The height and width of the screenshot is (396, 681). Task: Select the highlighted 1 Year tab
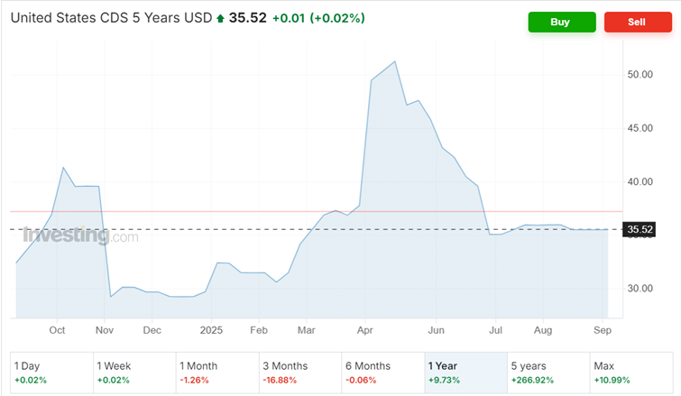tap(465, 373)
